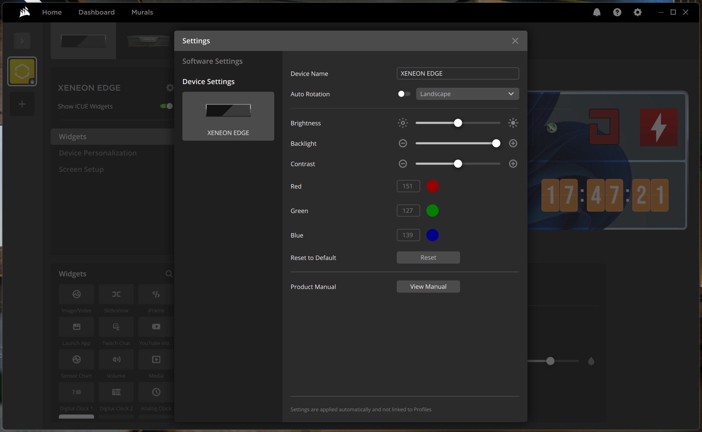Open the Murals tab

[142, 12]
